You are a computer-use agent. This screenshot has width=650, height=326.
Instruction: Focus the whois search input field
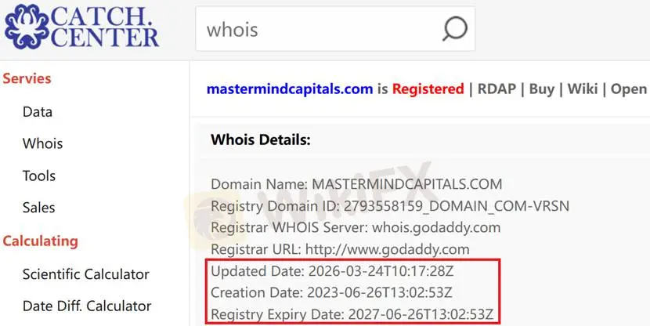335,29
